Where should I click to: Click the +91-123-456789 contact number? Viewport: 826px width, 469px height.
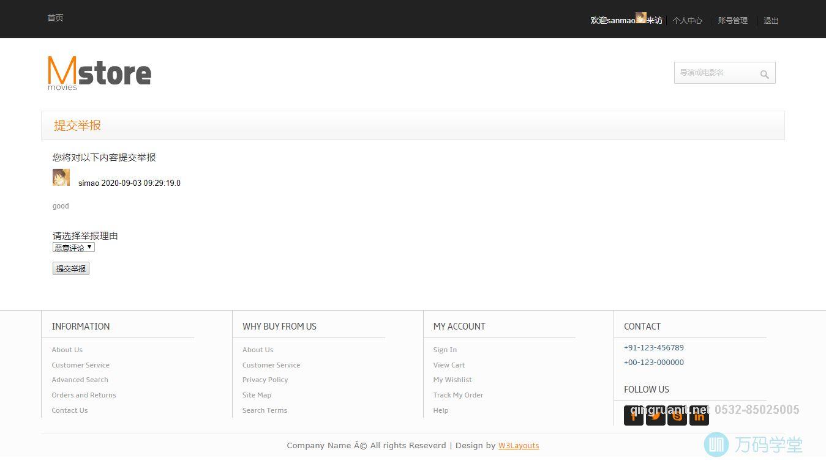click(653, 348)
